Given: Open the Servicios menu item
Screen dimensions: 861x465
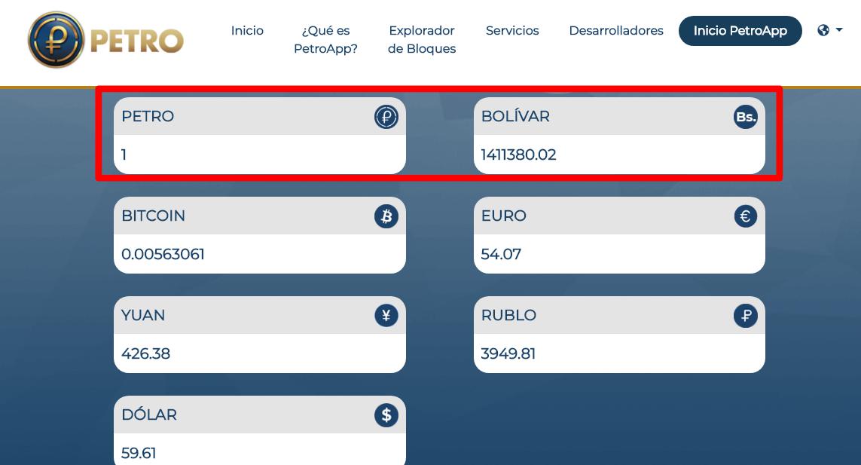Looking at the screenshot, I should click(x=512, y=31).
